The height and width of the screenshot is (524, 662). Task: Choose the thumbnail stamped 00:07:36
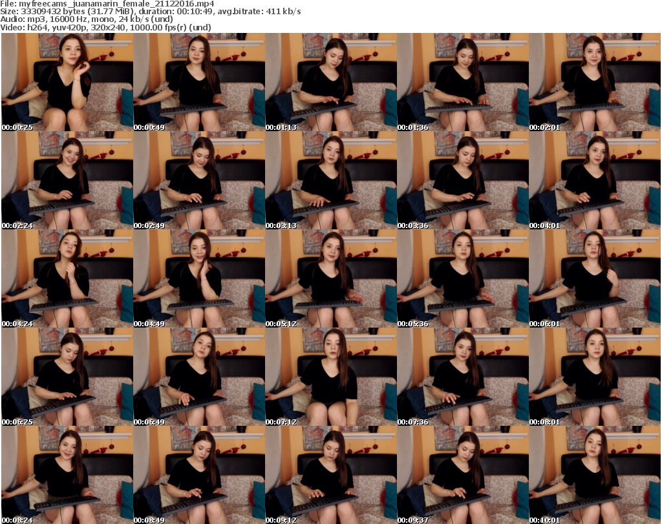pos(463,377)
